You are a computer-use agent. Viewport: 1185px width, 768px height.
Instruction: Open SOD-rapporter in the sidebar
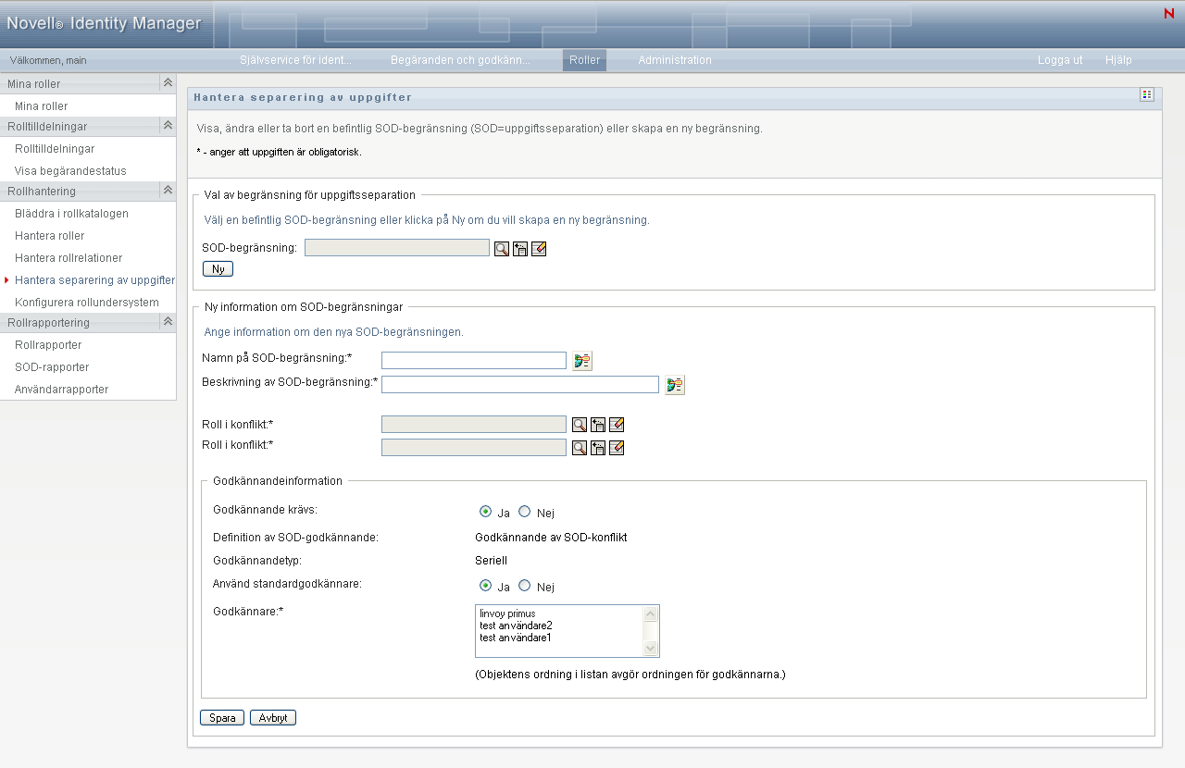pyautogui.click(x=52, y=367)
